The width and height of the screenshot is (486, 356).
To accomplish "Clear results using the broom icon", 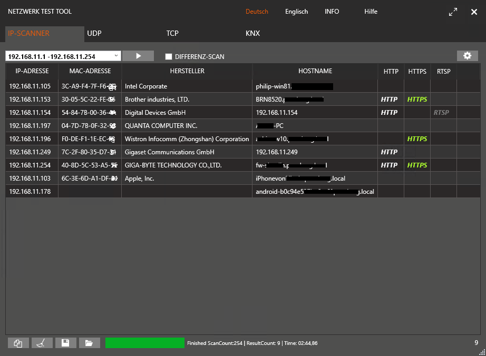I will click(x=42, y=343).
